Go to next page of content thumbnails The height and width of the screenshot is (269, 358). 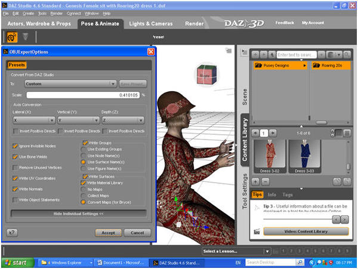(x=273, y=133)
